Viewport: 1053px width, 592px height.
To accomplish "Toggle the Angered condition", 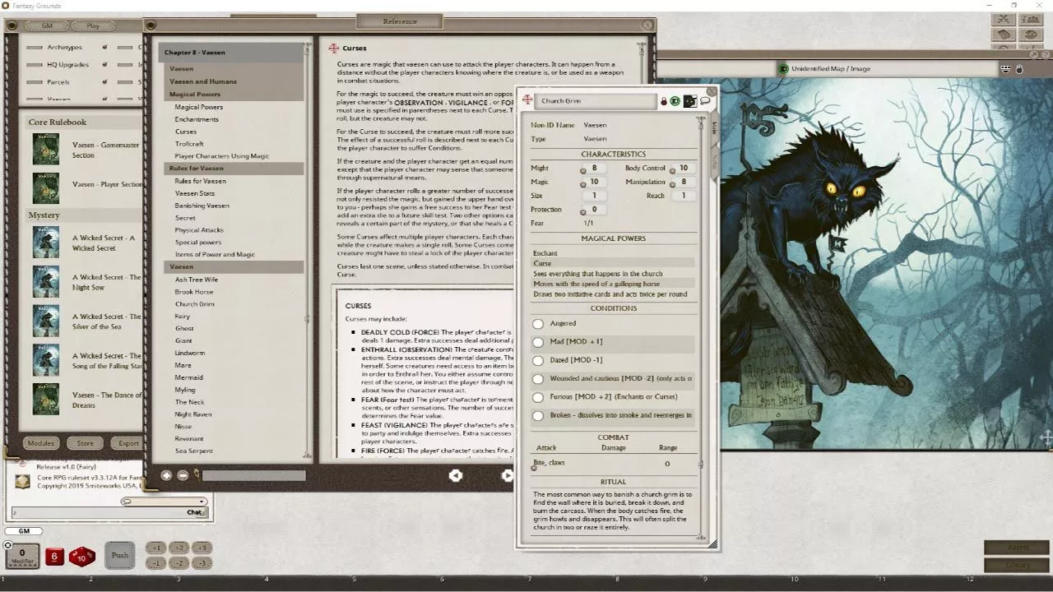I will pos(538,324).
